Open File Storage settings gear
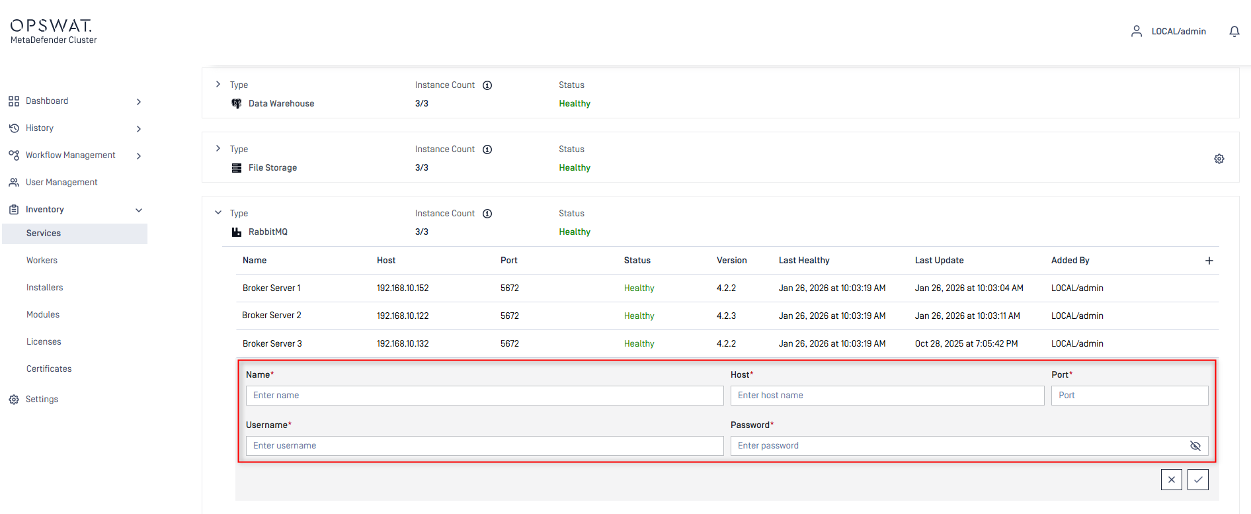This screenshot has height=514, width=1251. point(1219,159)
